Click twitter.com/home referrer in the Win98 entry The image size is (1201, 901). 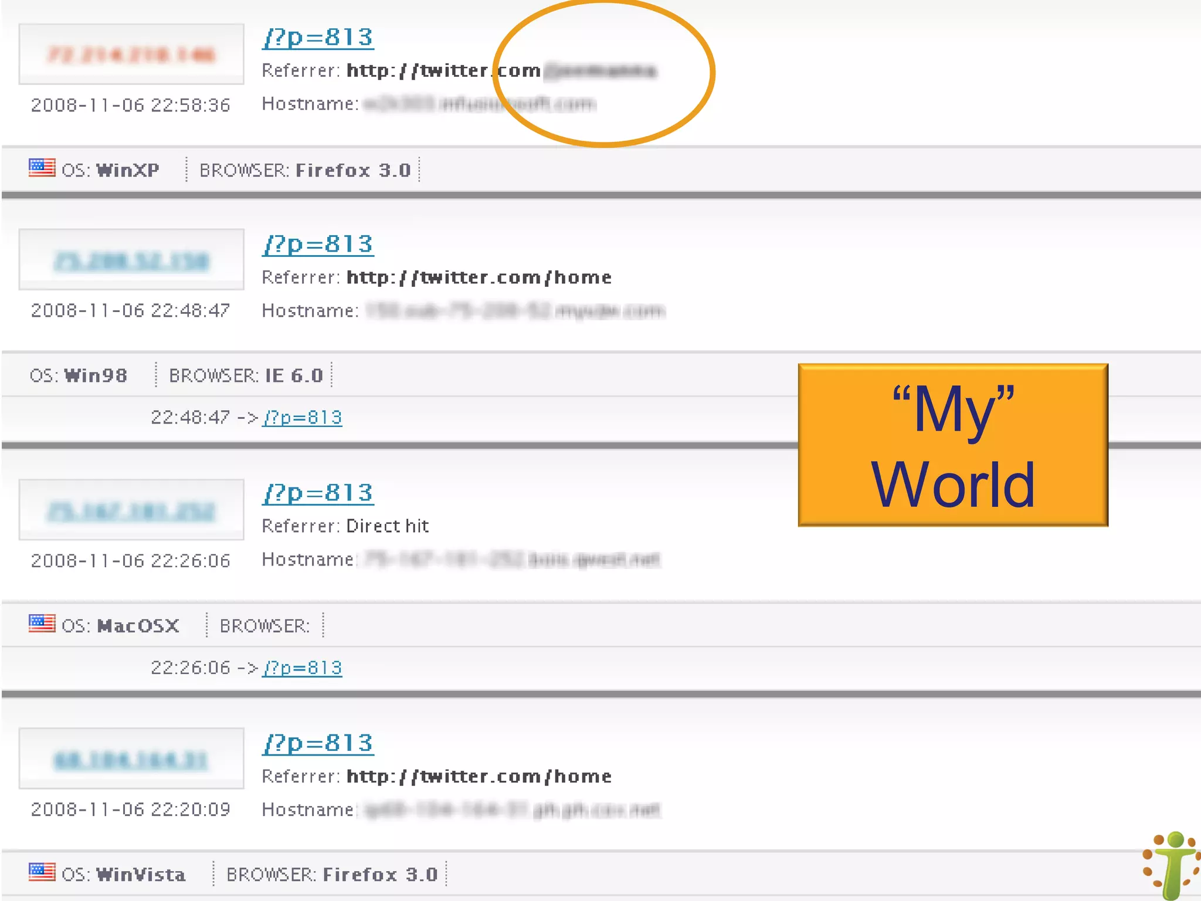point(479,277)
